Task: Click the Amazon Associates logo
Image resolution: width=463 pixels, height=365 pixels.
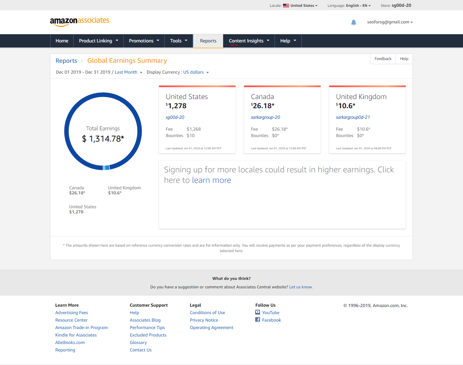Action: tap(79, 21)
